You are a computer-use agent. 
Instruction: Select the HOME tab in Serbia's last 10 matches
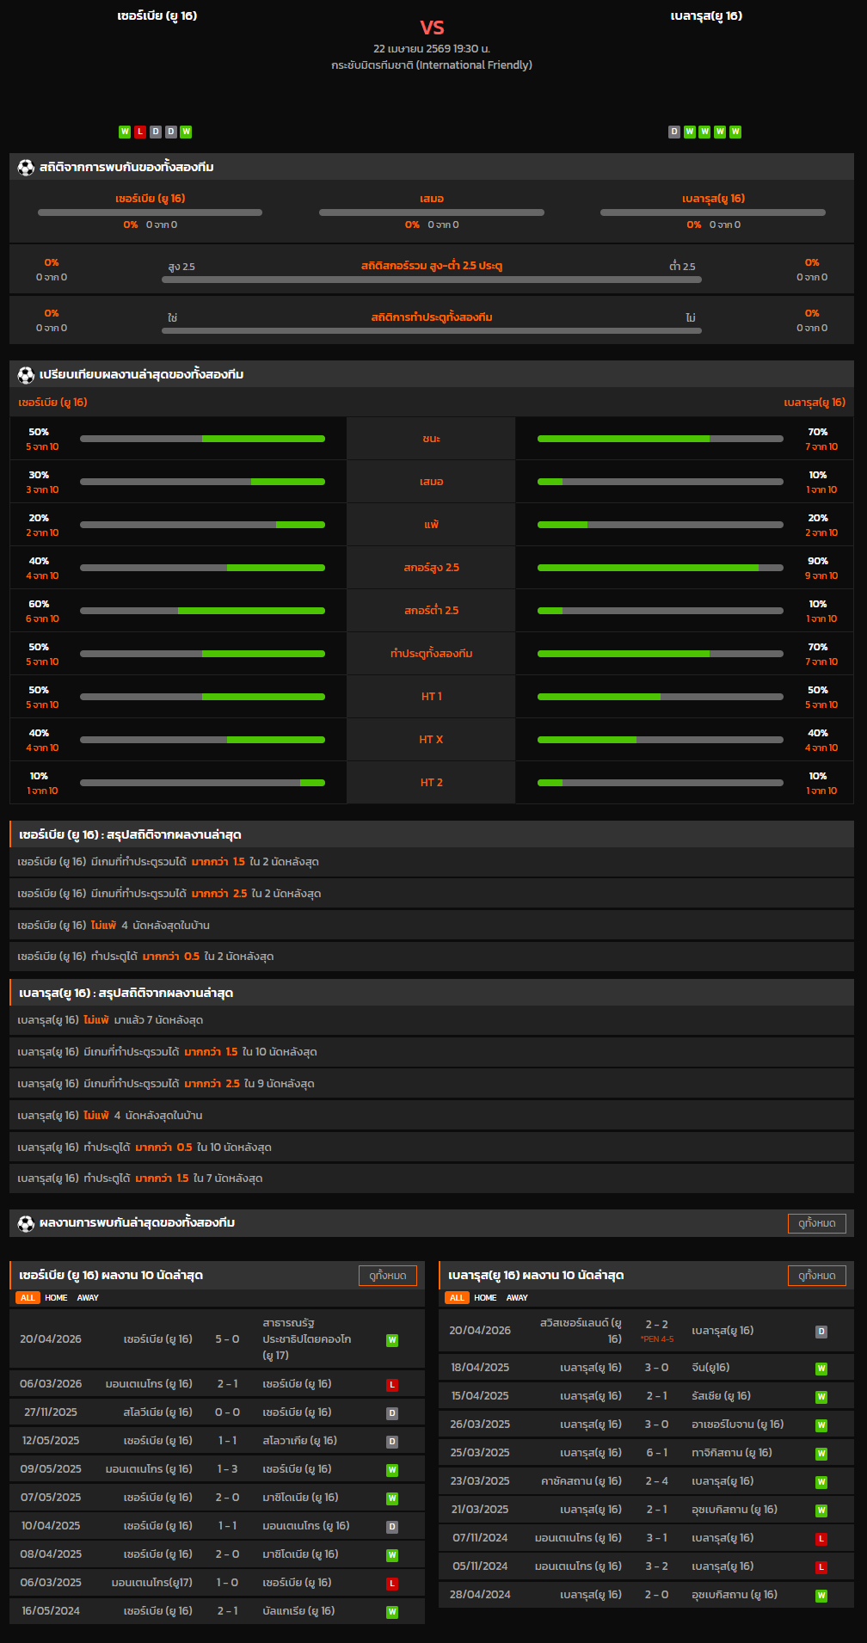(x=56, y=1298)
